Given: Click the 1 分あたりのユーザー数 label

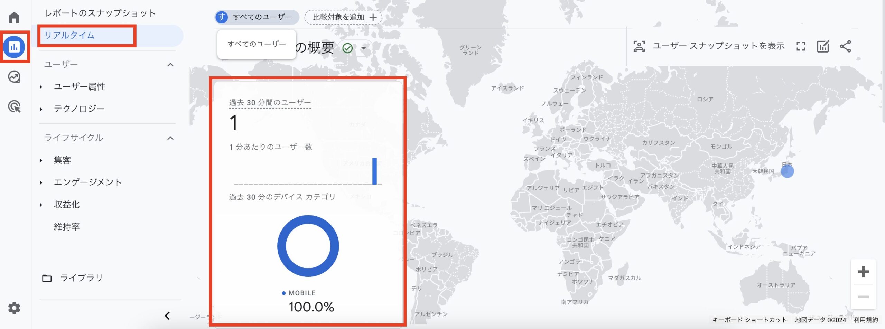Looking at the screenshot, I should [x=271, y=147].
